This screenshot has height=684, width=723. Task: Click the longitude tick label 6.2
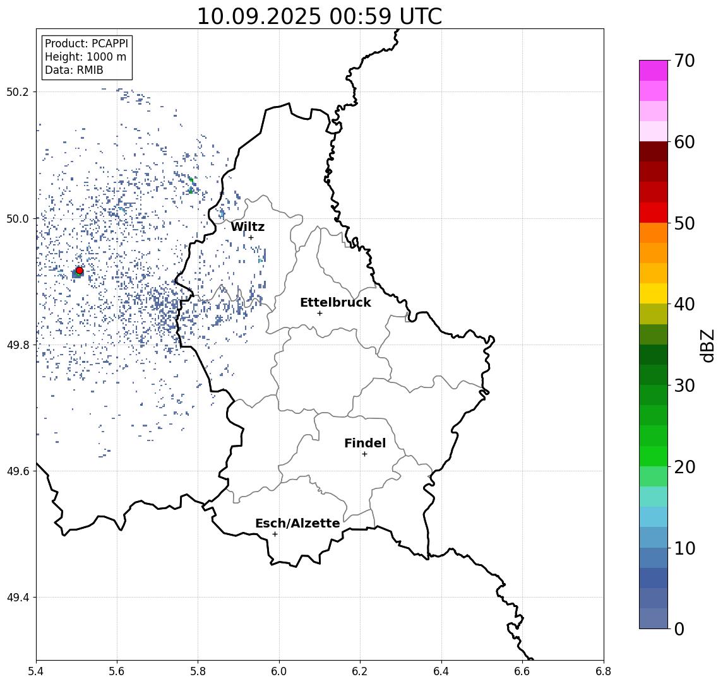point(360,671)
